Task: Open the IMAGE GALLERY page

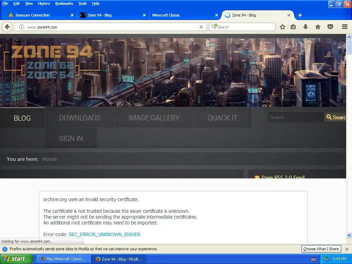Action: pos(154,118)
